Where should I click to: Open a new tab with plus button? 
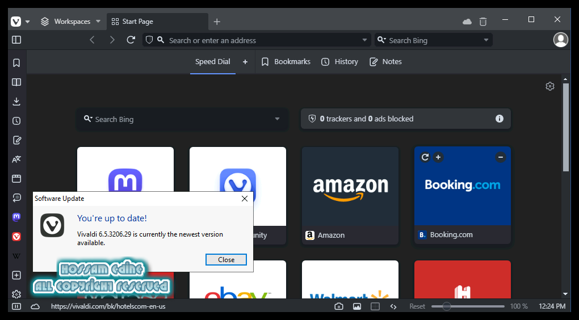[217, 22]
